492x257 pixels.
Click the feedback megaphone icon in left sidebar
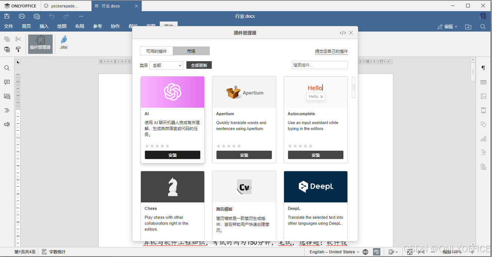tap(7, 124)
